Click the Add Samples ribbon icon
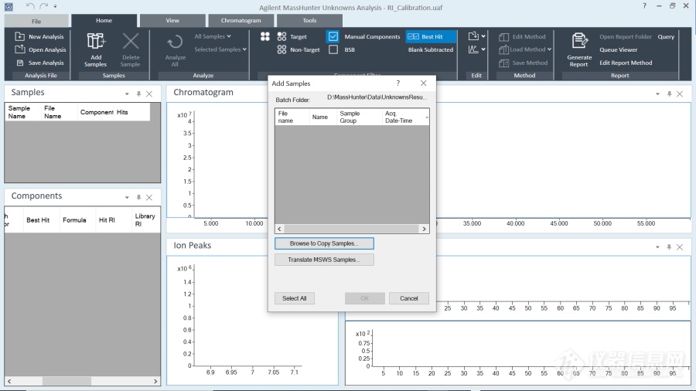696x391 pixels. (x=96, y=41)
